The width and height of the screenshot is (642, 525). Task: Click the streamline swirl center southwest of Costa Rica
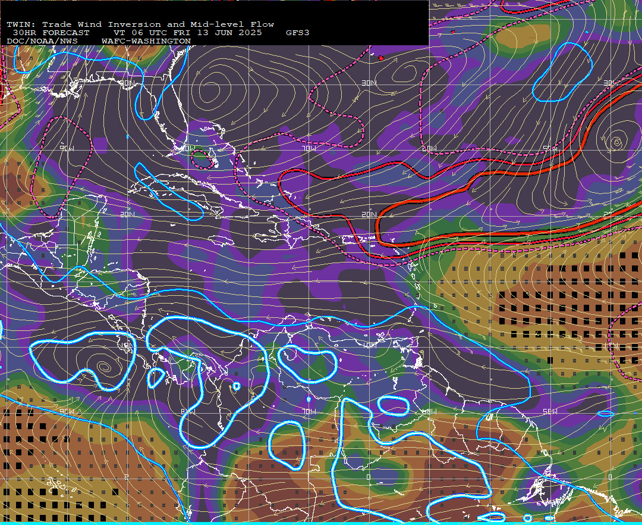click(x=103, y=366)
